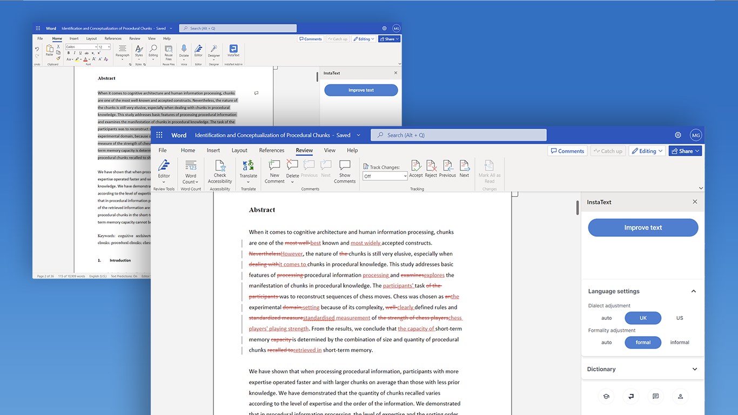Click Comments button in back window
The width and height of the screenshot is (738, 415).
[x=311, y=39]
